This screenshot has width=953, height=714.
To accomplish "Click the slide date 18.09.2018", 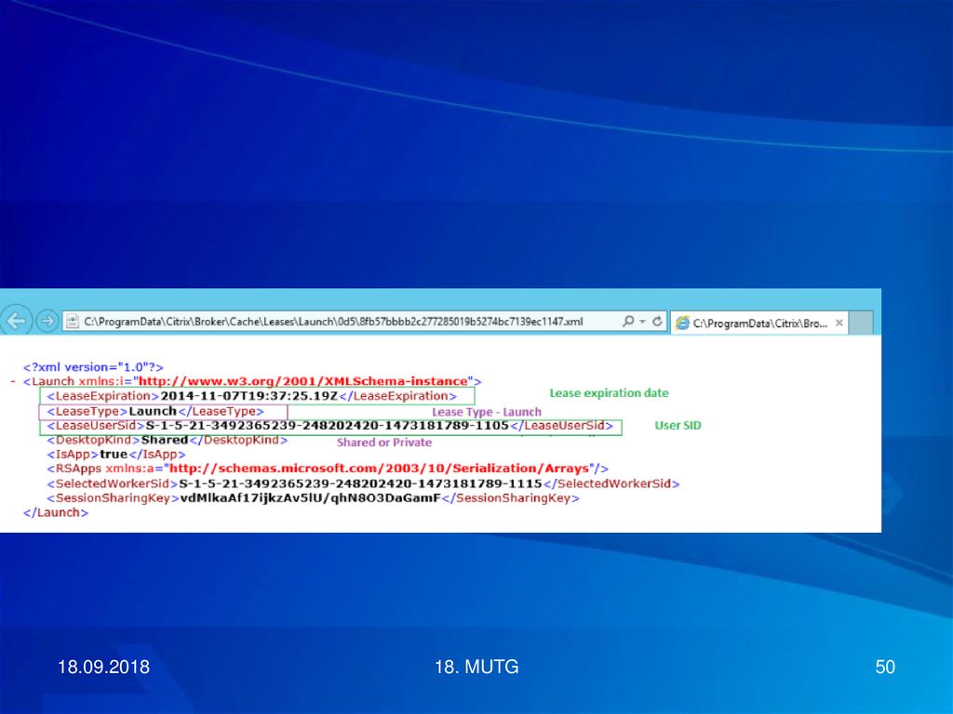I will 103,667.
